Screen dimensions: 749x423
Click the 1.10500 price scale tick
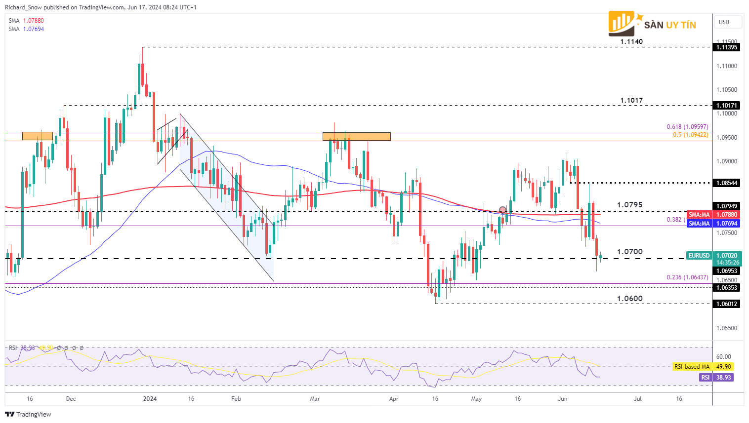727,90
